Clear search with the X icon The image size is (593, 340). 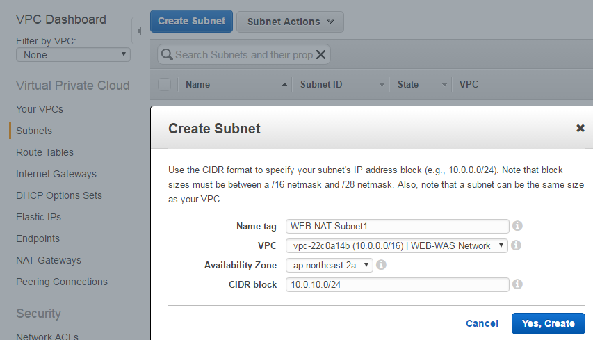pos(320,55)
